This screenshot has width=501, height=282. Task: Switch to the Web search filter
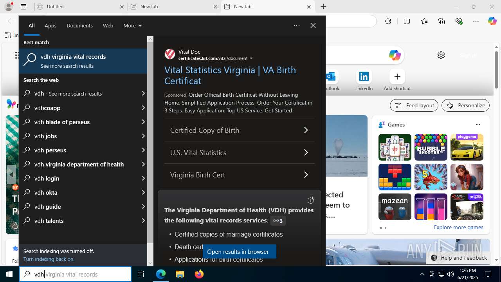click(x=108, y=25)
